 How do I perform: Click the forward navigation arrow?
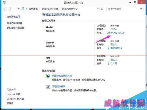pos(10,9)
